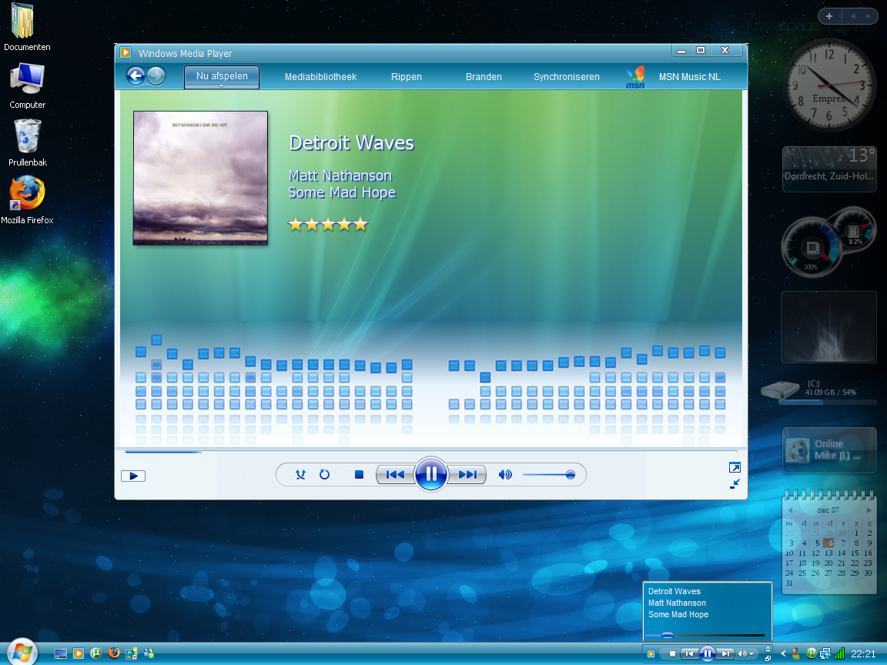
Task: Click the up arrow stepper on the taskbar player
Action: coord(768,649)
